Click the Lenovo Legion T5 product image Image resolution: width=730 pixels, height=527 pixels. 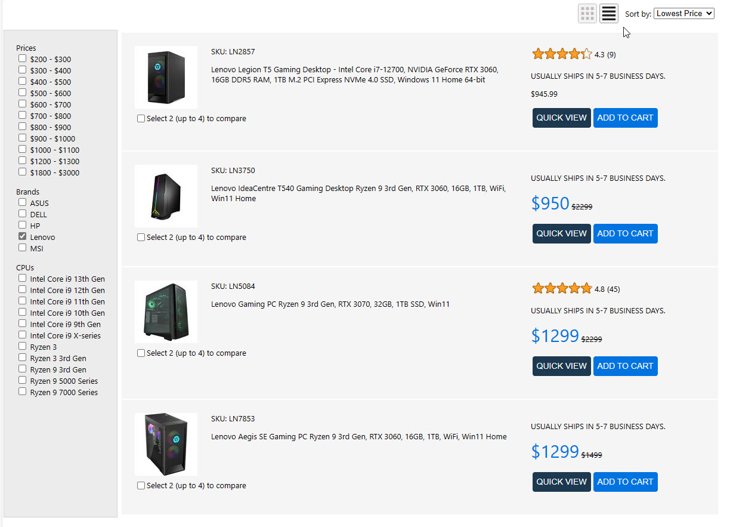coord(166,77)
